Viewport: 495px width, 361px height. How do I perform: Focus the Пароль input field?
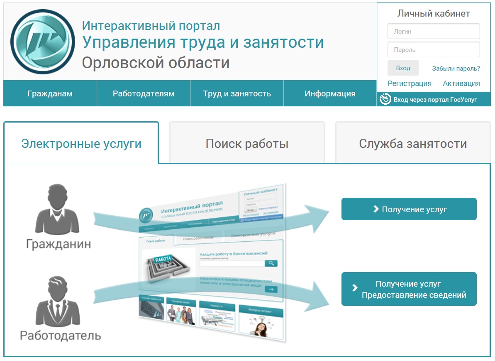434,49
